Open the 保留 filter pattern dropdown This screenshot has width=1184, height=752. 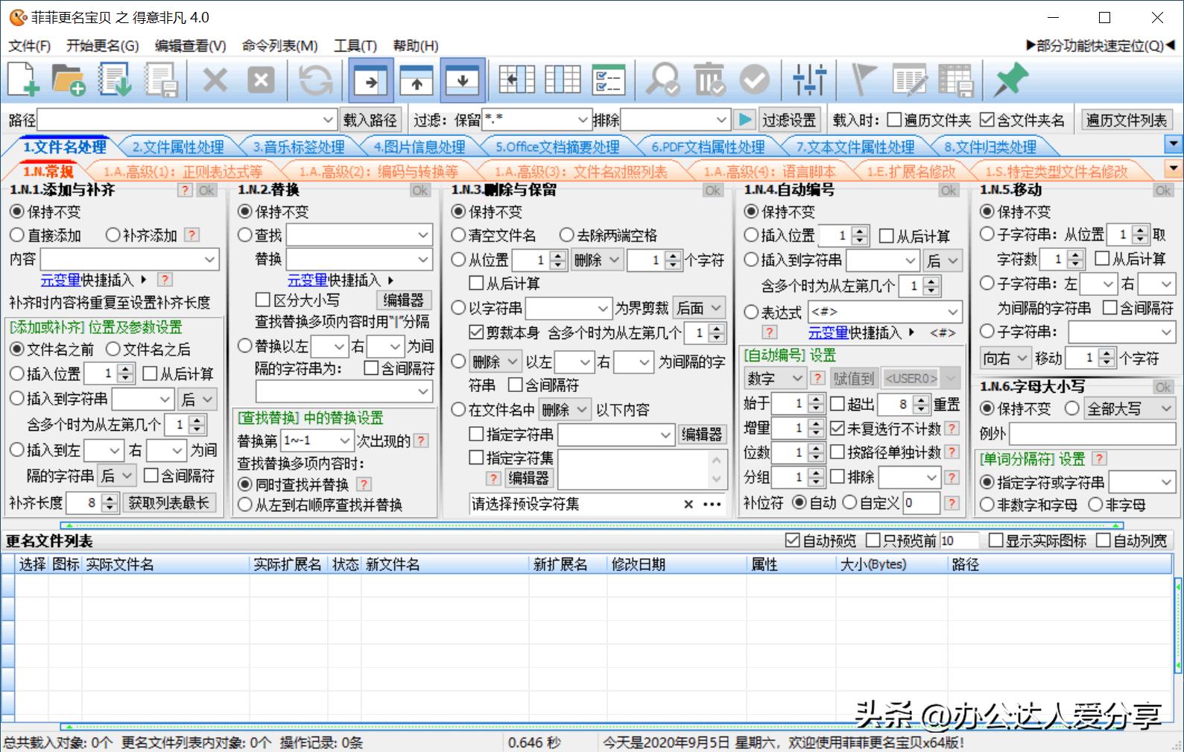tap(583, 120)
